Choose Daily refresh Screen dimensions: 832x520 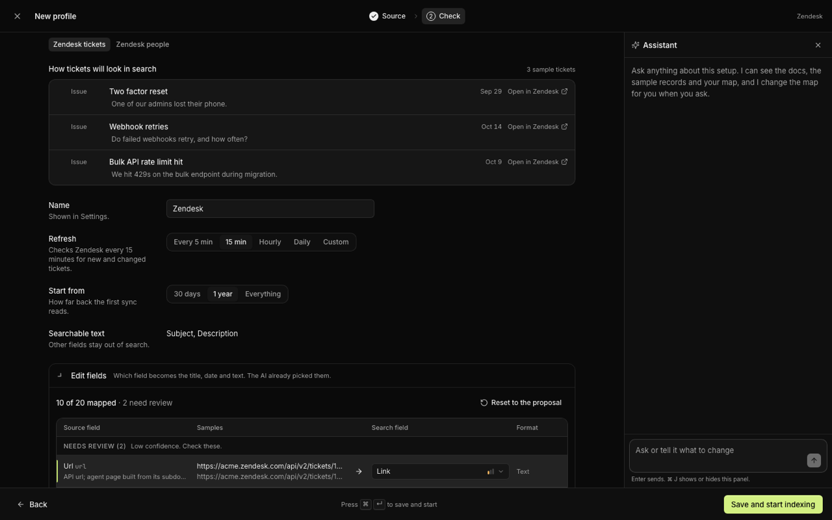(302, 242)
